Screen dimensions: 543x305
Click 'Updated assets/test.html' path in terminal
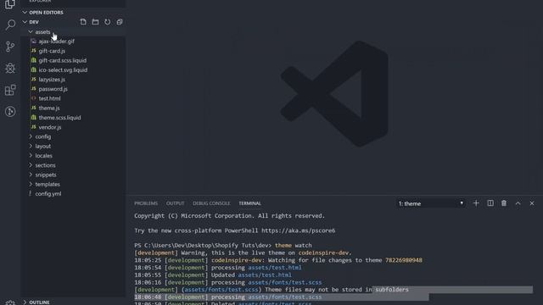coord(265,275)
